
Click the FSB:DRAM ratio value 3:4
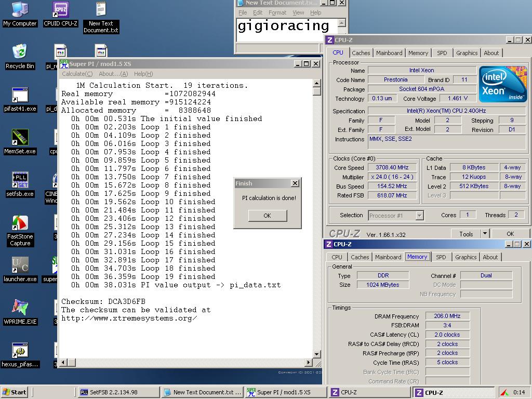(x=447, y=325)
